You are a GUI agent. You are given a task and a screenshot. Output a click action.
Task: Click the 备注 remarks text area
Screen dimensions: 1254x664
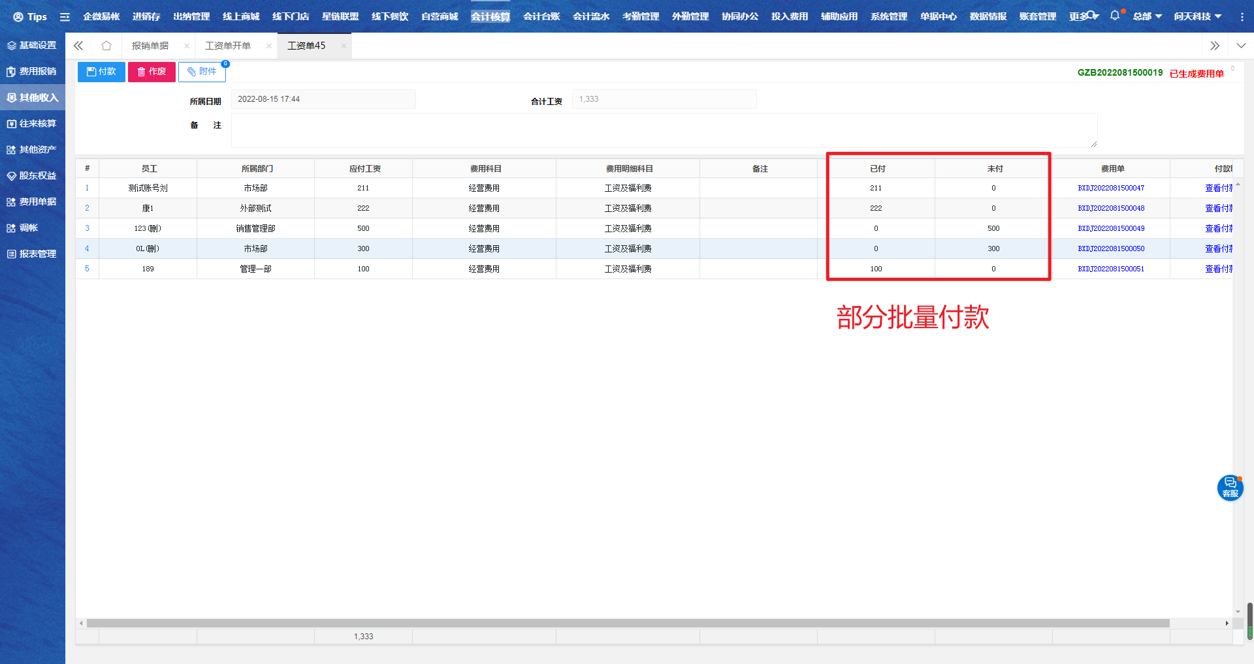[x=664, y=130]
